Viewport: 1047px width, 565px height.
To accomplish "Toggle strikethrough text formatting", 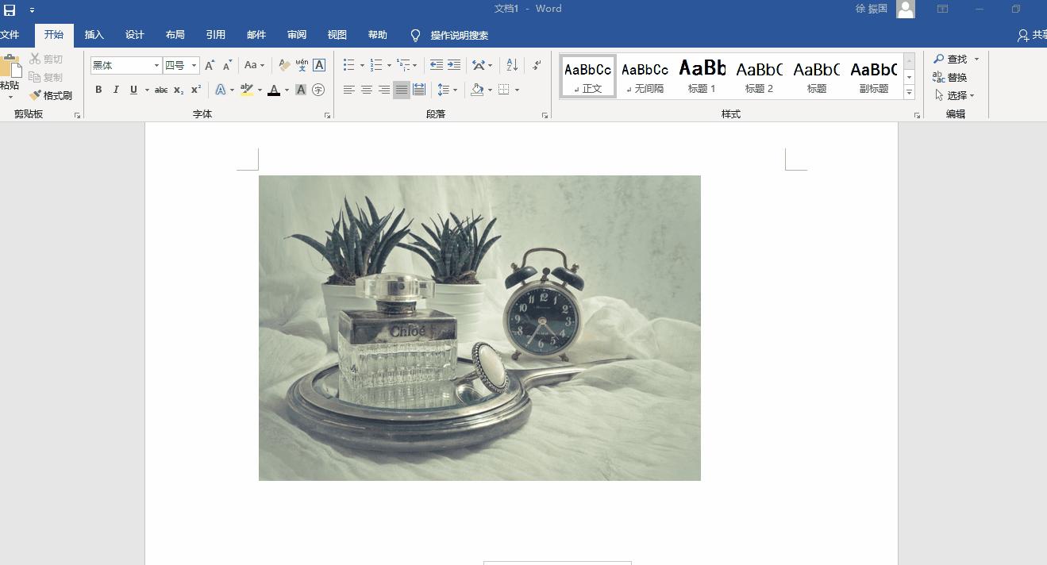I will (x=160, y=90).
